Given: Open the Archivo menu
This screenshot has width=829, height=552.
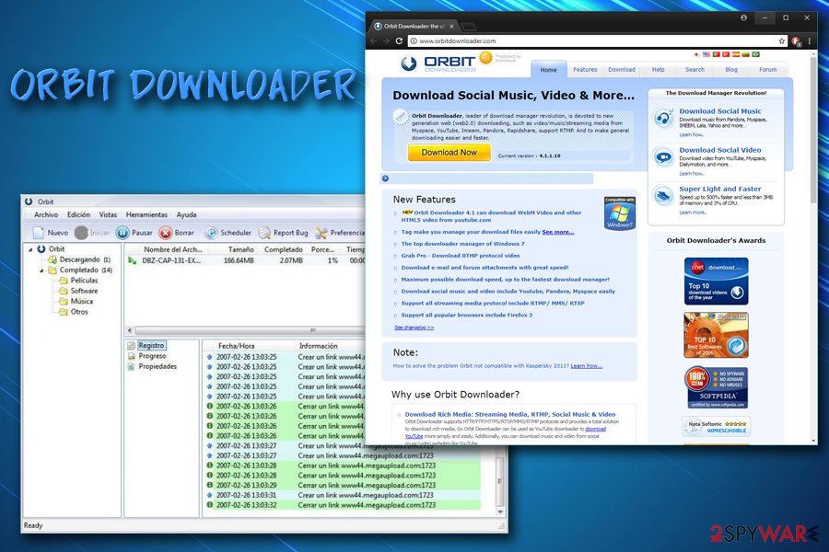Looking at the screenshot, I should (46, 214).
